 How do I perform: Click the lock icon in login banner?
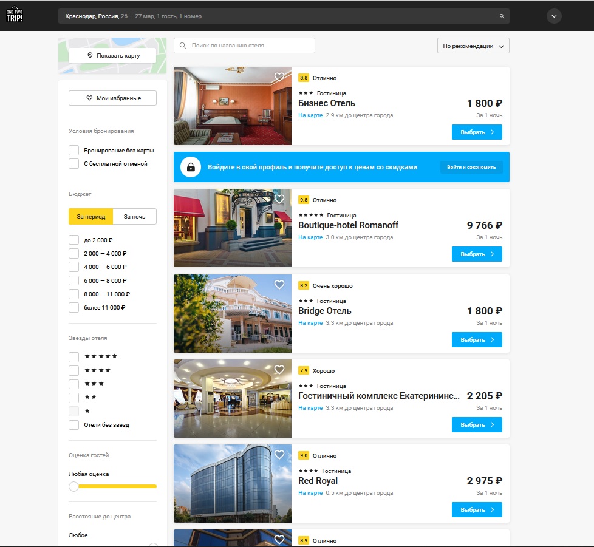tap(191, 167)
